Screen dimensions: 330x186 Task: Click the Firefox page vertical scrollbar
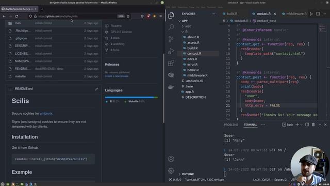[163, 88]
